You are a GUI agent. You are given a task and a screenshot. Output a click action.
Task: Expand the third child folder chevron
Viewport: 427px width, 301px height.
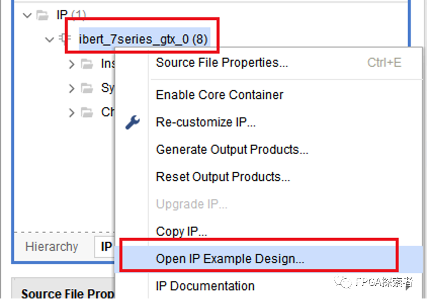coord(71,112)
